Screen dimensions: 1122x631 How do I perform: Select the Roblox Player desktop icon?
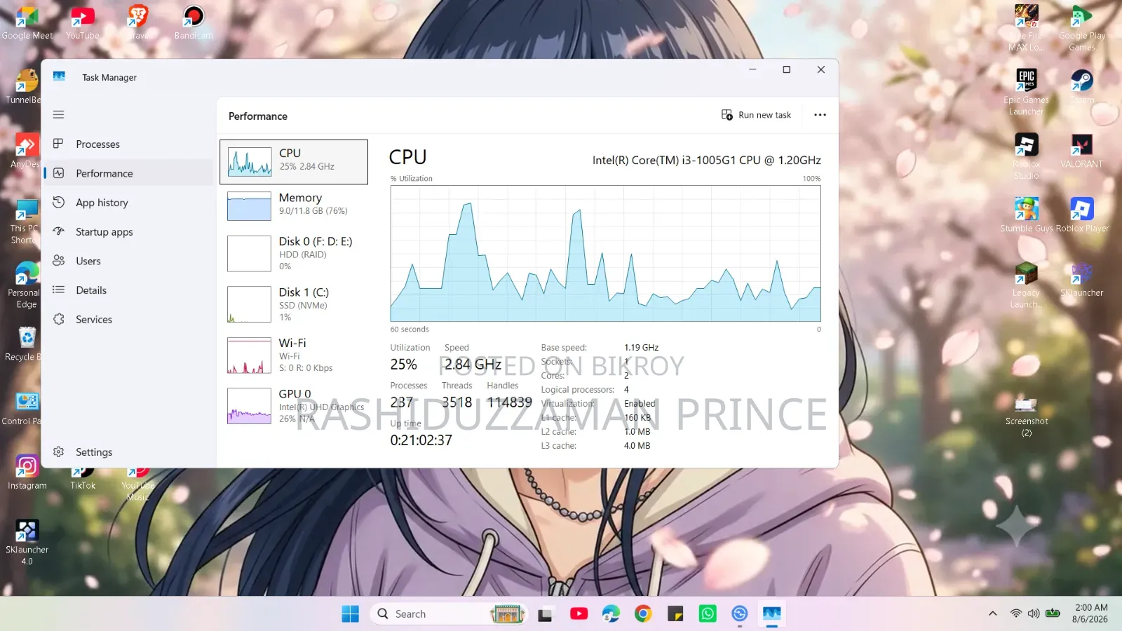point(1082,215)
